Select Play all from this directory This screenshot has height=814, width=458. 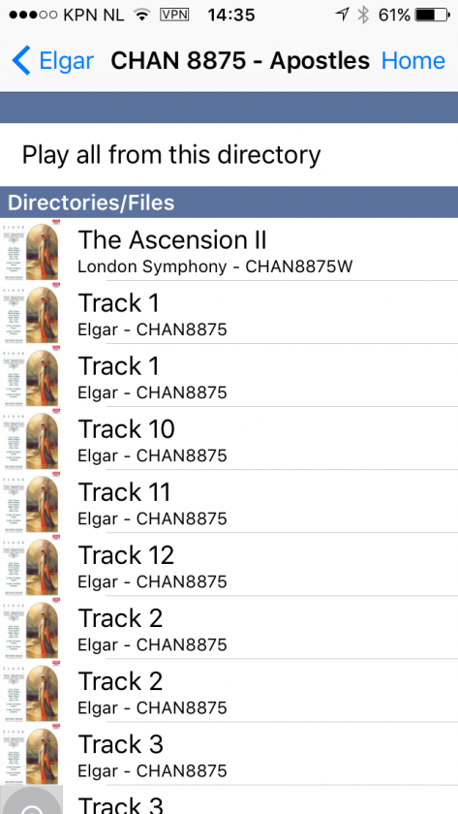(x=229, y=155)
